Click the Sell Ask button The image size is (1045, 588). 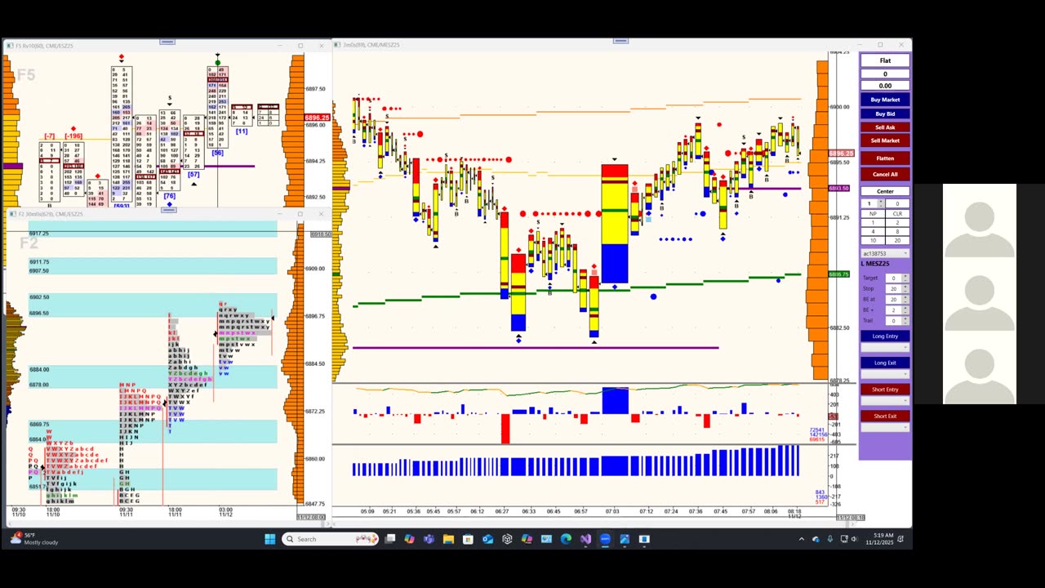pyautogui.click(x=885, y=127)
